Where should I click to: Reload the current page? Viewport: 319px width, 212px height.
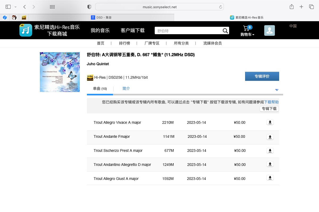220,7
